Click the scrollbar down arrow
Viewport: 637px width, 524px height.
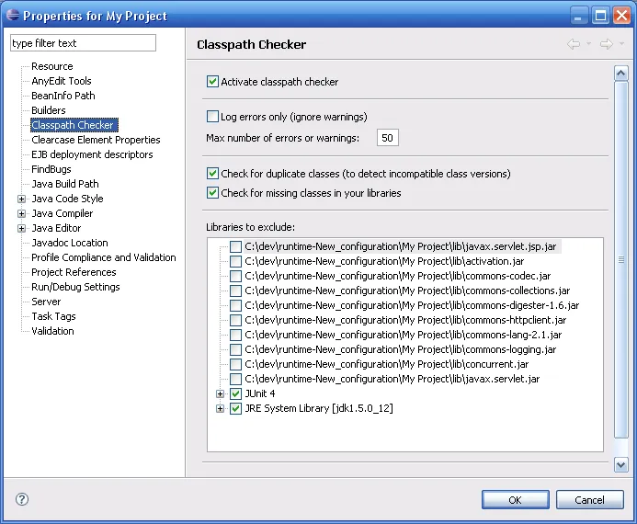(x=620, y=464)
